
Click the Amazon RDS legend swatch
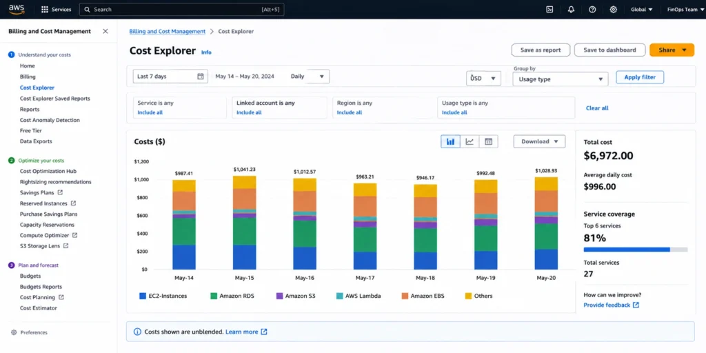tap(214, 296)
